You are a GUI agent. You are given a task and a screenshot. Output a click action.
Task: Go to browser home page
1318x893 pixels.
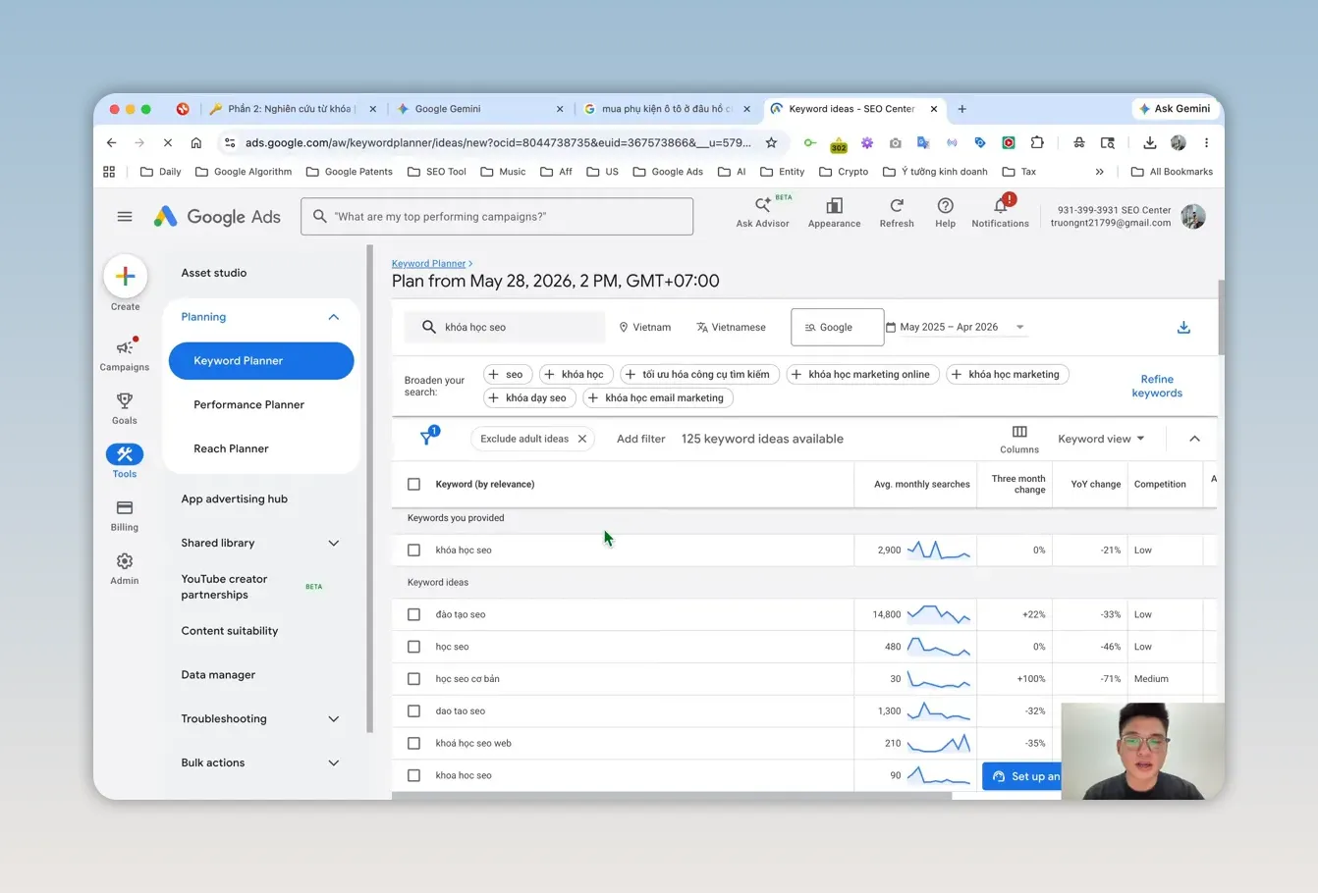[196, 142]
